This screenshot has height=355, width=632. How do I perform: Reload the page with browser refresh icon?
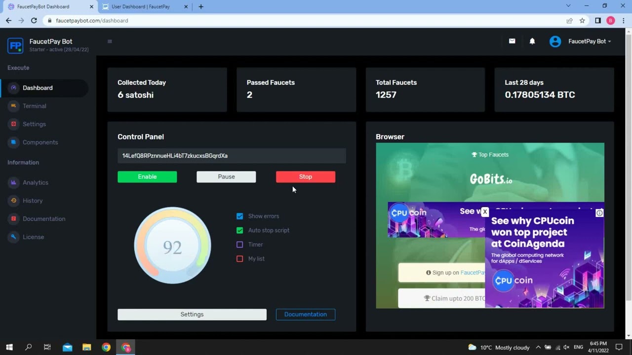pyautogui.click(x=34, y=21)
